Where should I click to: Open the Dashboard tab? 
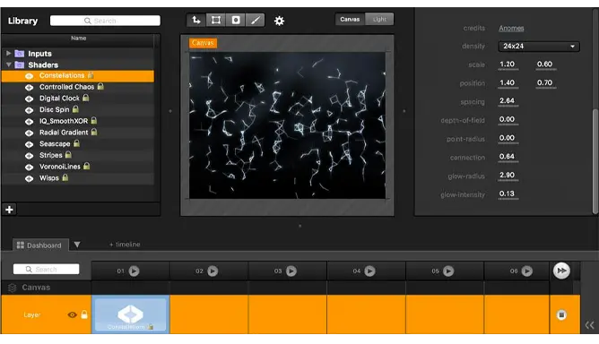39,245
